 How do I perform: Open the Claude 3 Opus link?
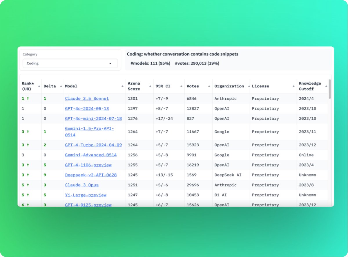tap(82, 185)
